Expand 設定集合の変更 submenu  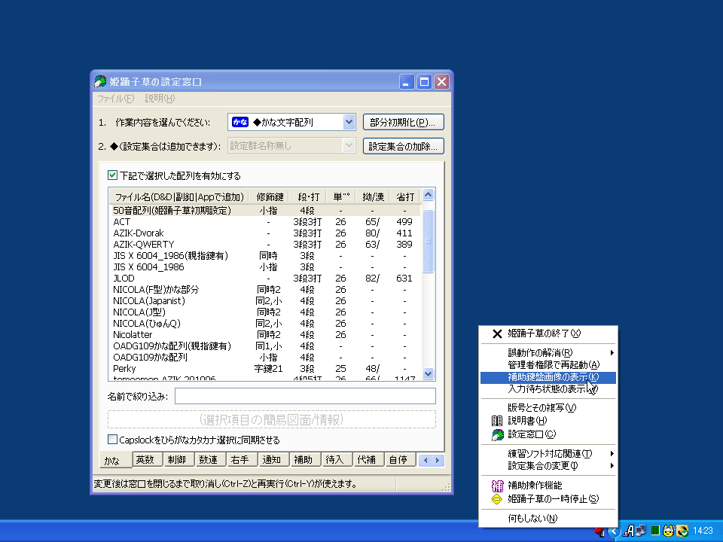[x=548, y=466]
